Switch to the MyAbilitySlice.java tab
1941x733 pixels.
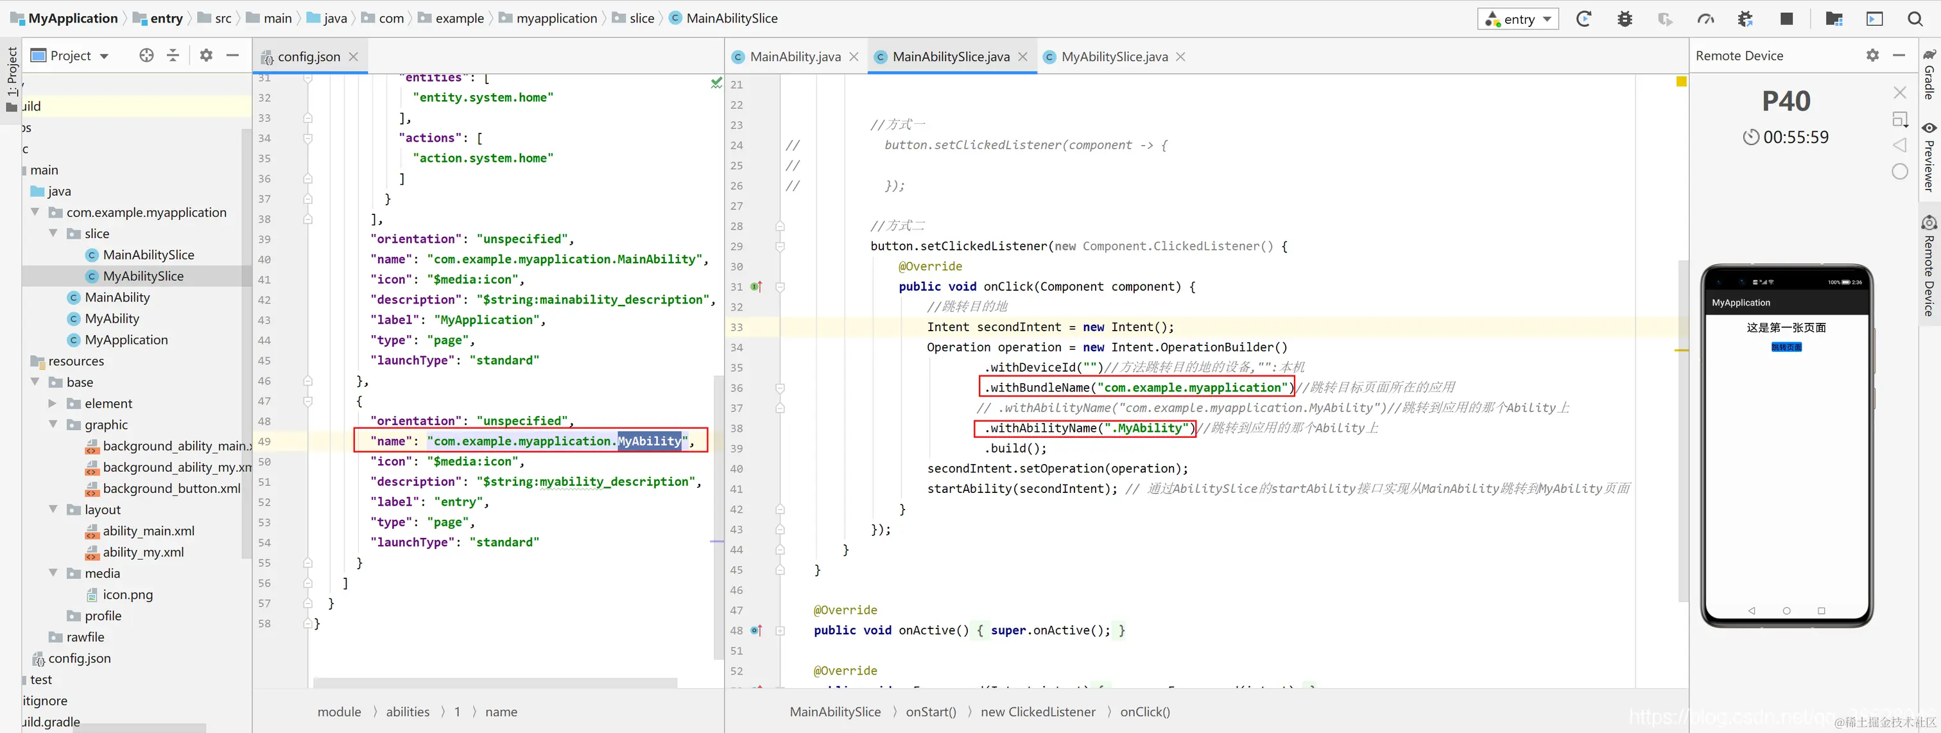pyautogui.click(x=1113, y=56)
